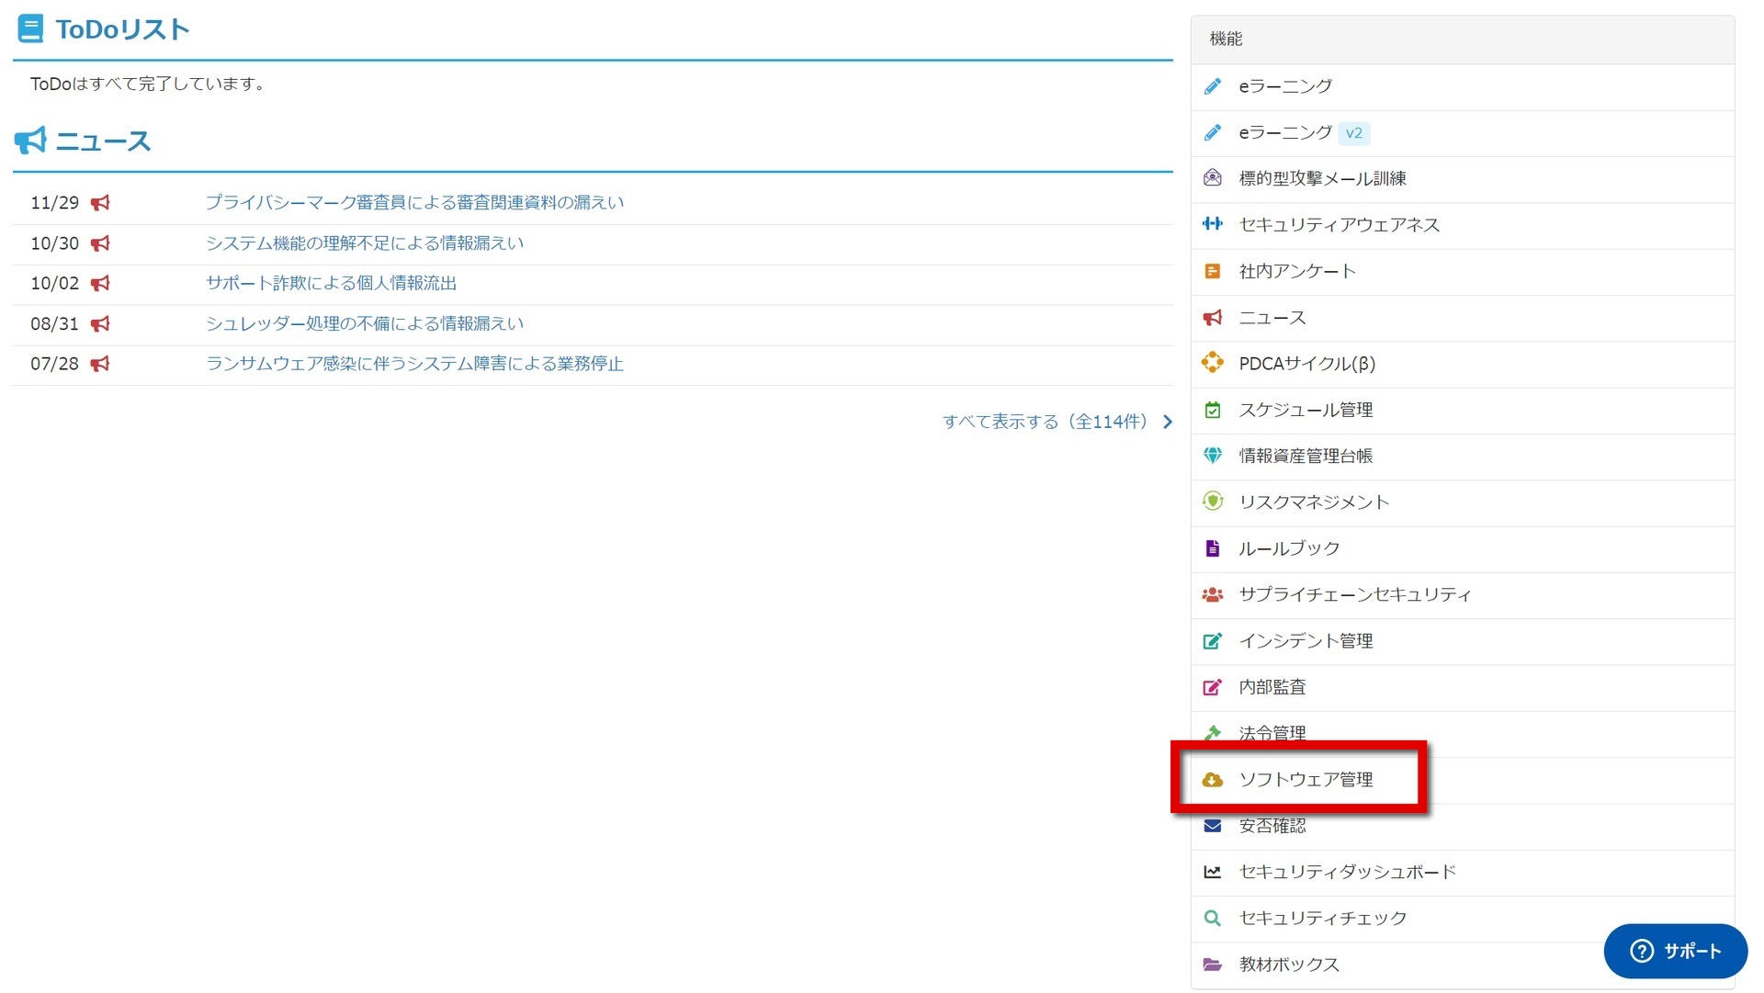Open the eラーニング v2 menu item
Viewport: 1764px width, 993px height.
(x=1463, y=133)
